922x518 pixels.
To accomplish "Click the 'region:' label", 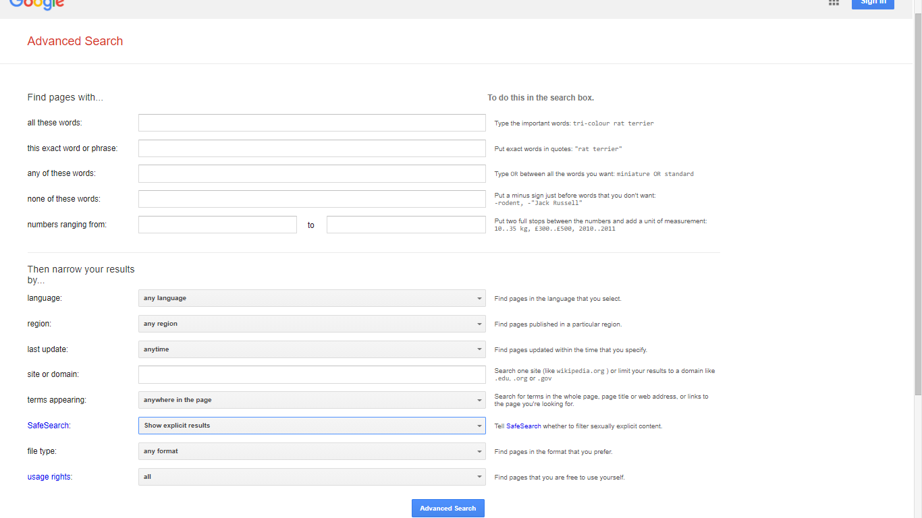I will (x=39, y=324).
